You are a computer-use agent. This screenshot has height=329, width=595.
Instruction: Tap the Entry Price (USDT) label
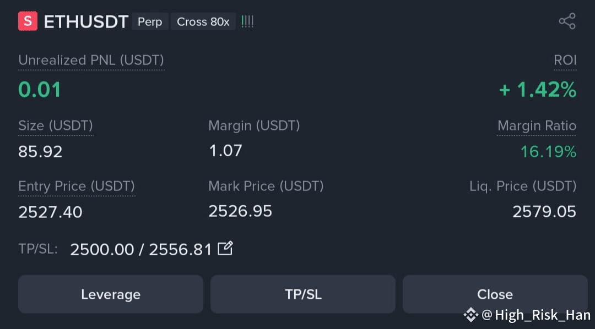pos(77,186)
